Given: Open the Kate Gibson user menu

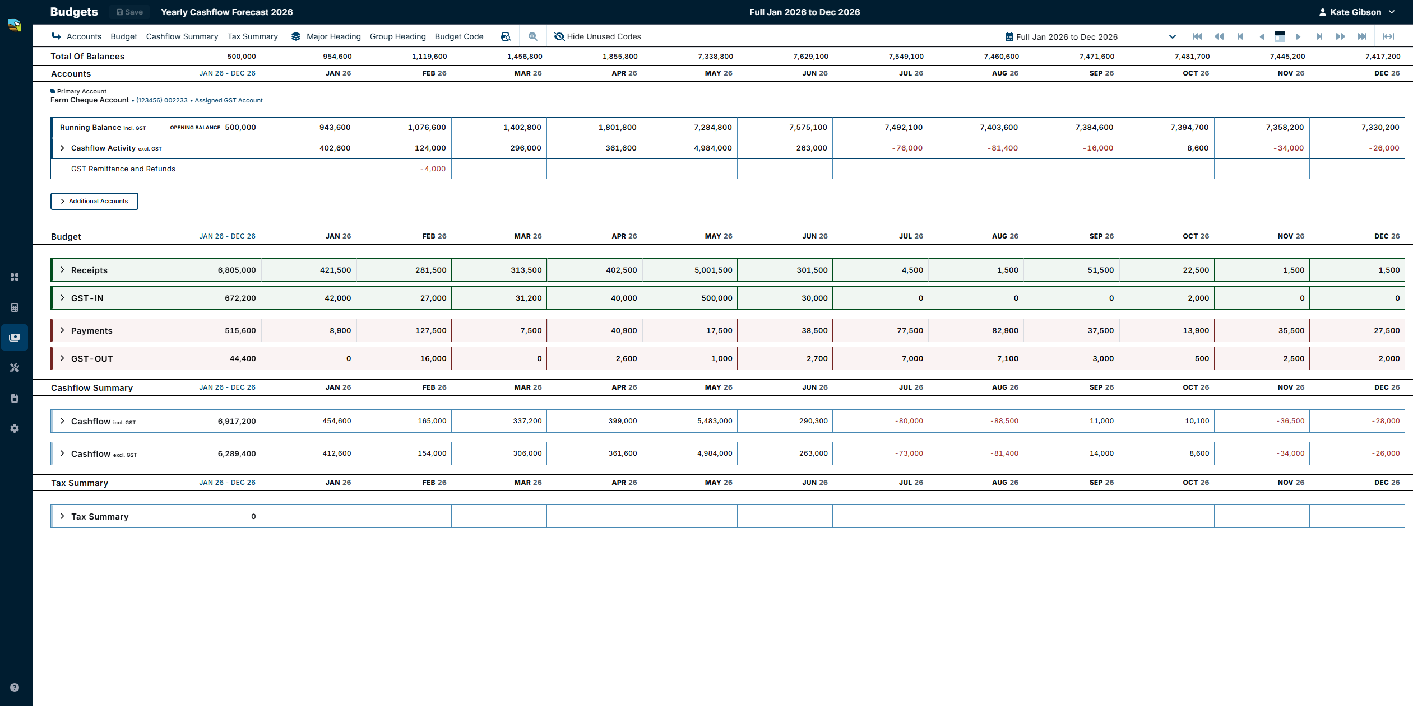Looking at the screenshot, I should point(1356,12).
